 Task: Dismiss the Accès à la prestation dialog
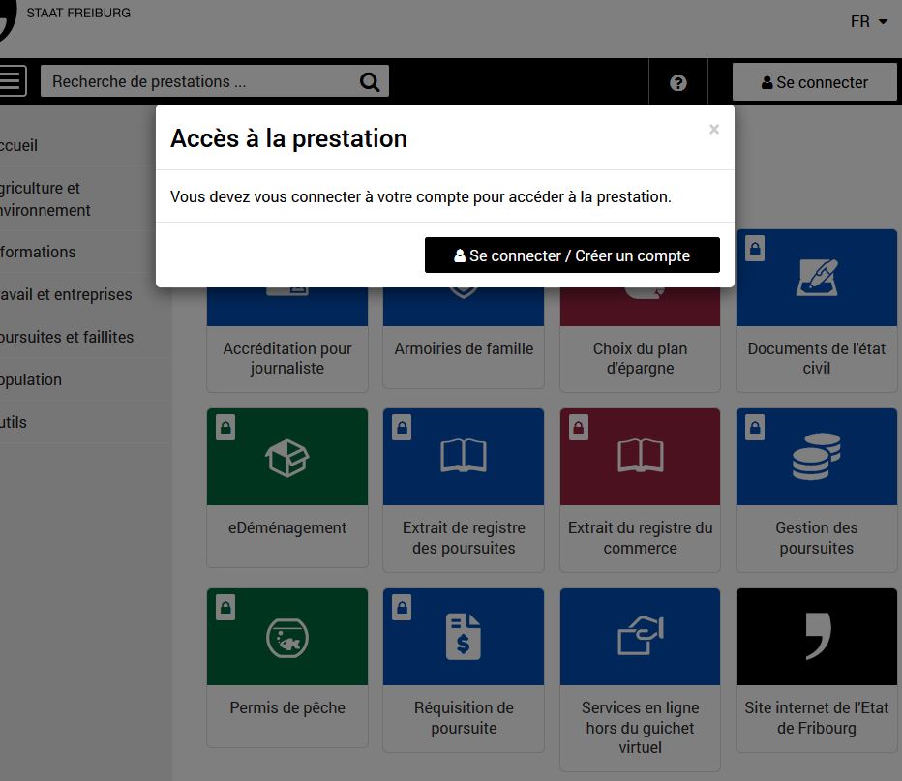pyautogui.click(x=713, y=129)
